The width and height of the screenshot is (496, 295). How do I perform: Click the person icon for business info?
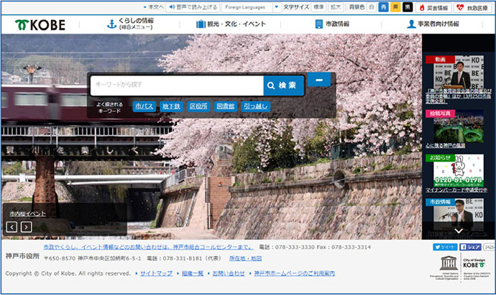(411, 24)
